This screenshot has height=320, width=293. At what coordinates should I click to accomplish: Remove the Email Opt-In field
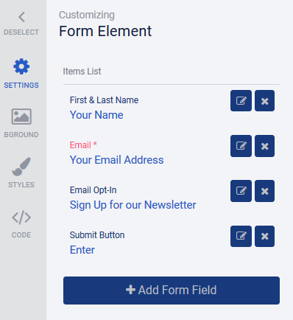pyautogui.click(x=264, y=191)
